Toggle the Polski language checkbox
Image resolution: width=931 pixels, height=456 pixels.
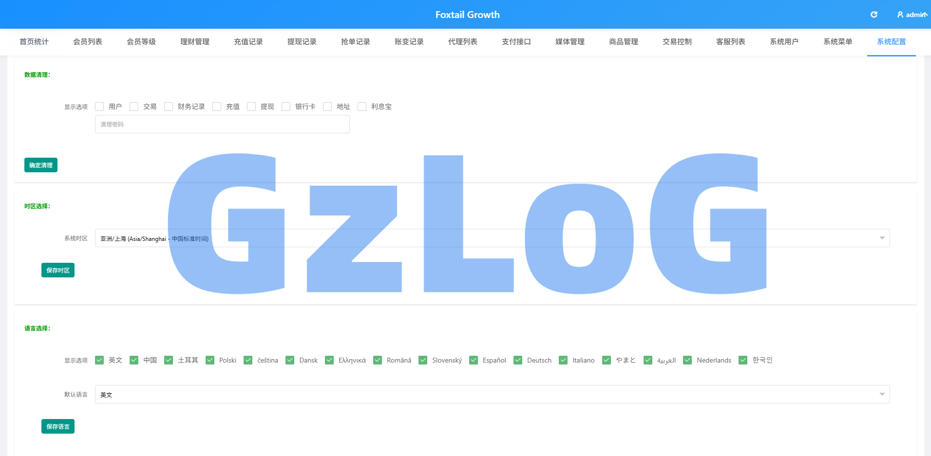point(210,360)
